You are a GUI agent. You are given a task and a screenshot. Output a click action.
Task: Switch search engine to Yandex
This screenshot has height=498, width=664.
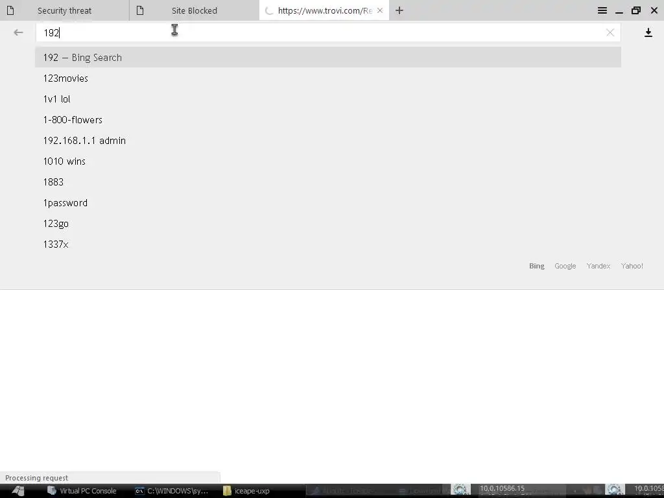click(599, 266)
